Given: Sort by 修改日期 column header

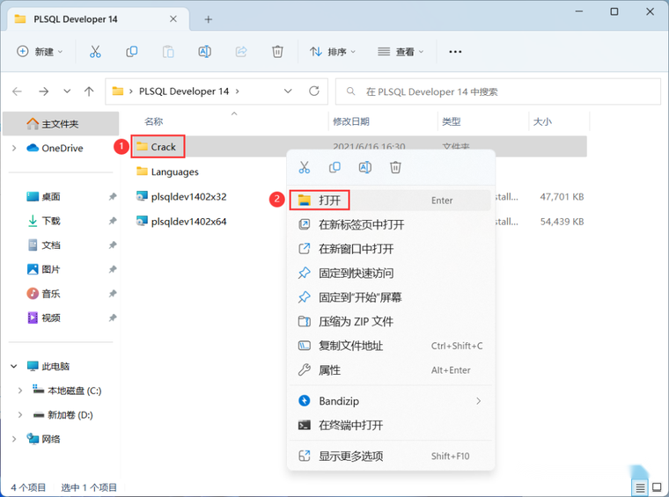Looking at the screenshot, I should click(x=350, y=121).
